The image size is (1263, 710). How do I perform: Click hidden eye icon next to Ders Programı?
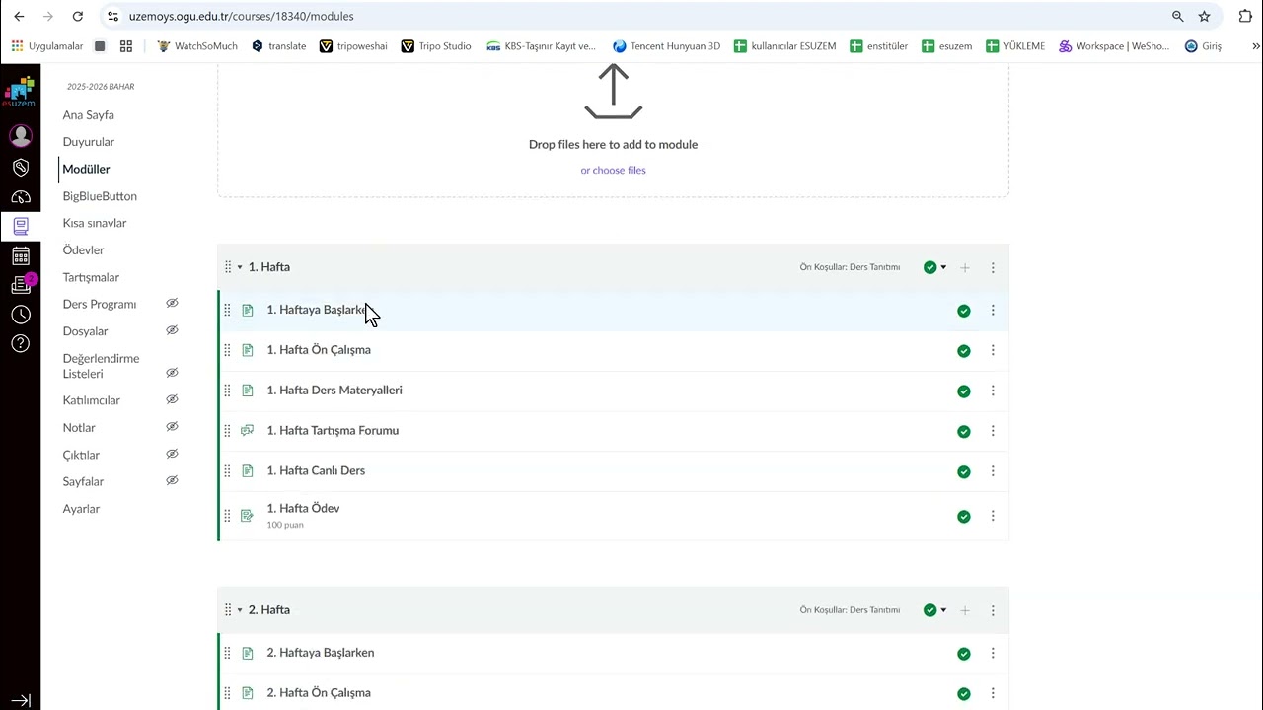click(x=172, y=303)
